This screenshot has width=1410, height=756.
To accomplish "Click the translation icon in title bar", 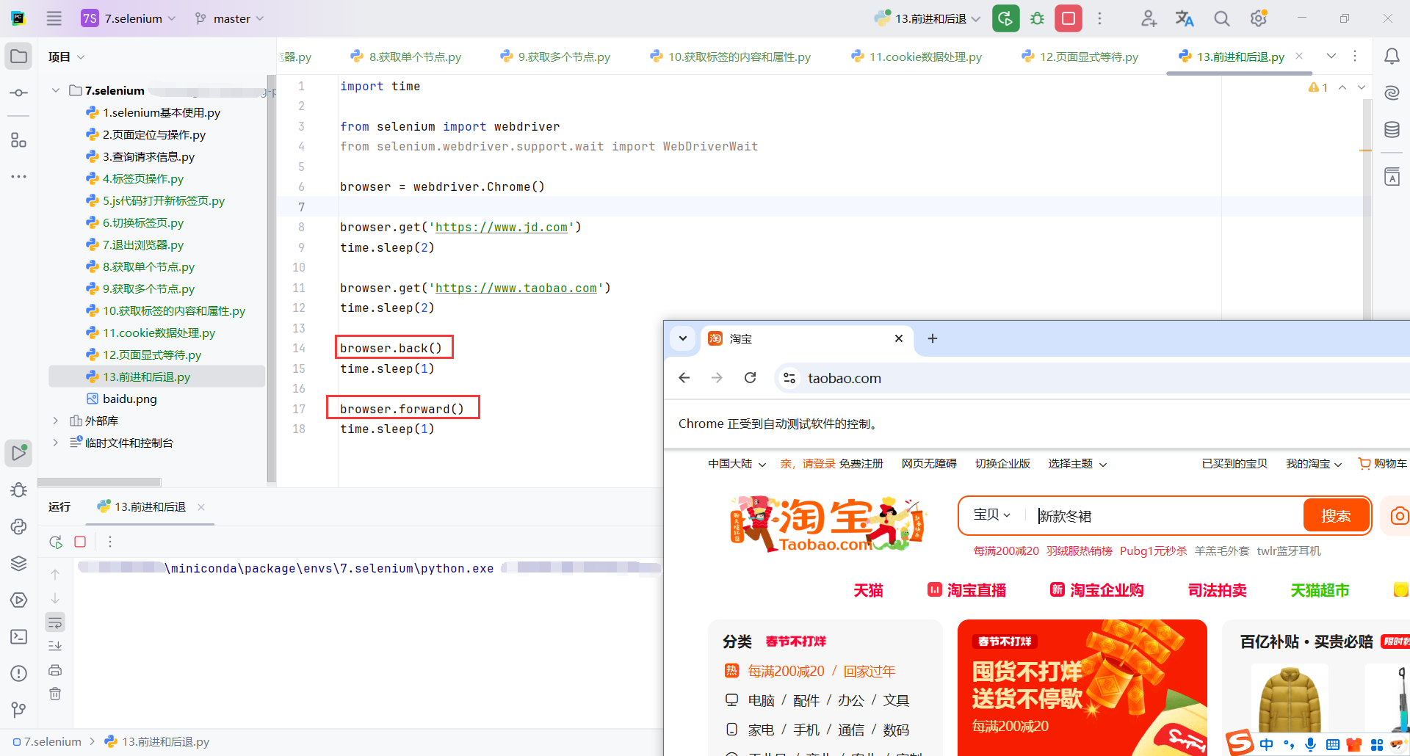I will [1185, 18].
